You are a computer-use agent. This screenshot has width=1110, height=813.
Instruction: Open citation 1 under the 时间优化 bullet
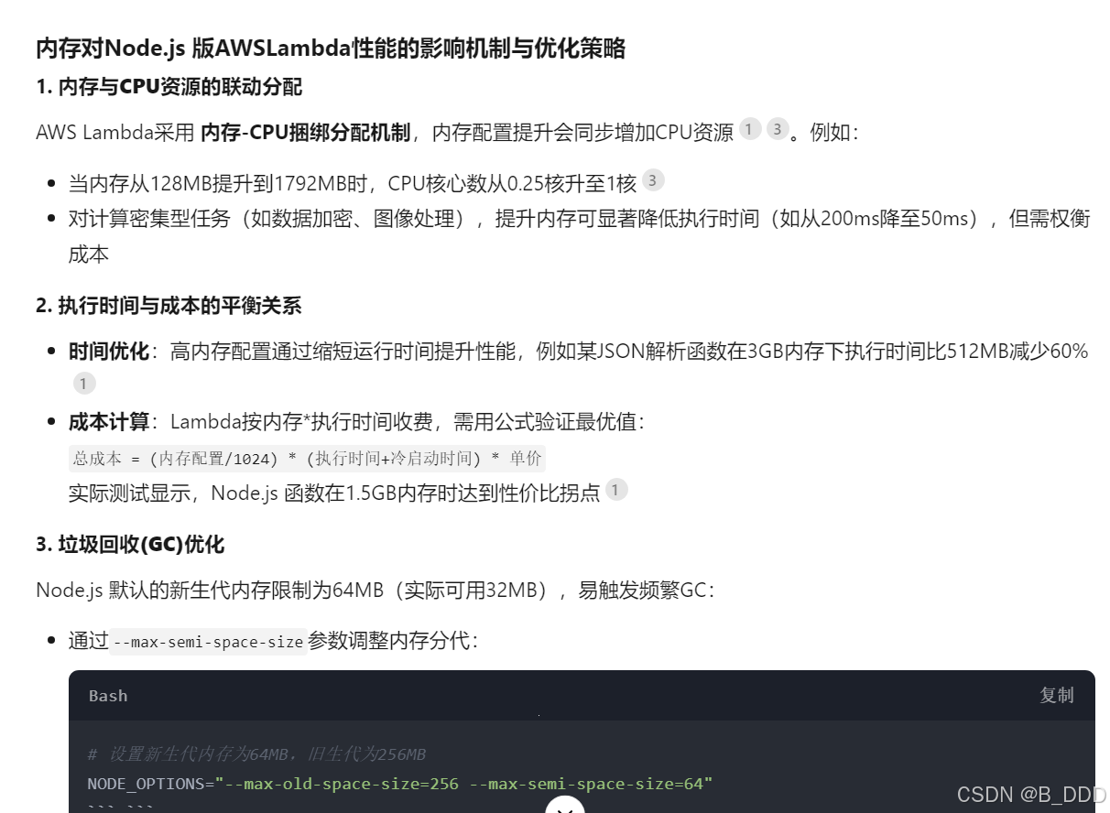pos(83,384)
